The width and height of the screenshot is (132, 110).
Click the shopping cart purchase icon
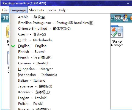tap(118, 18)
